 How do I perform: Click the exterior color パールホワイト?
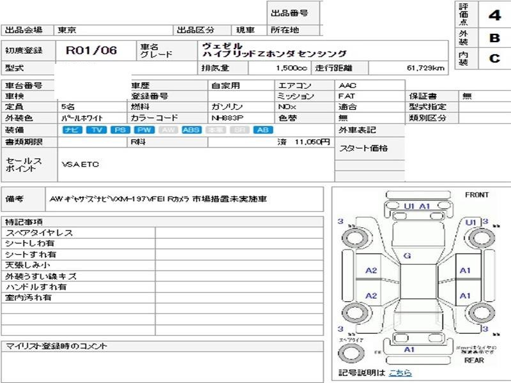(82, 118)
